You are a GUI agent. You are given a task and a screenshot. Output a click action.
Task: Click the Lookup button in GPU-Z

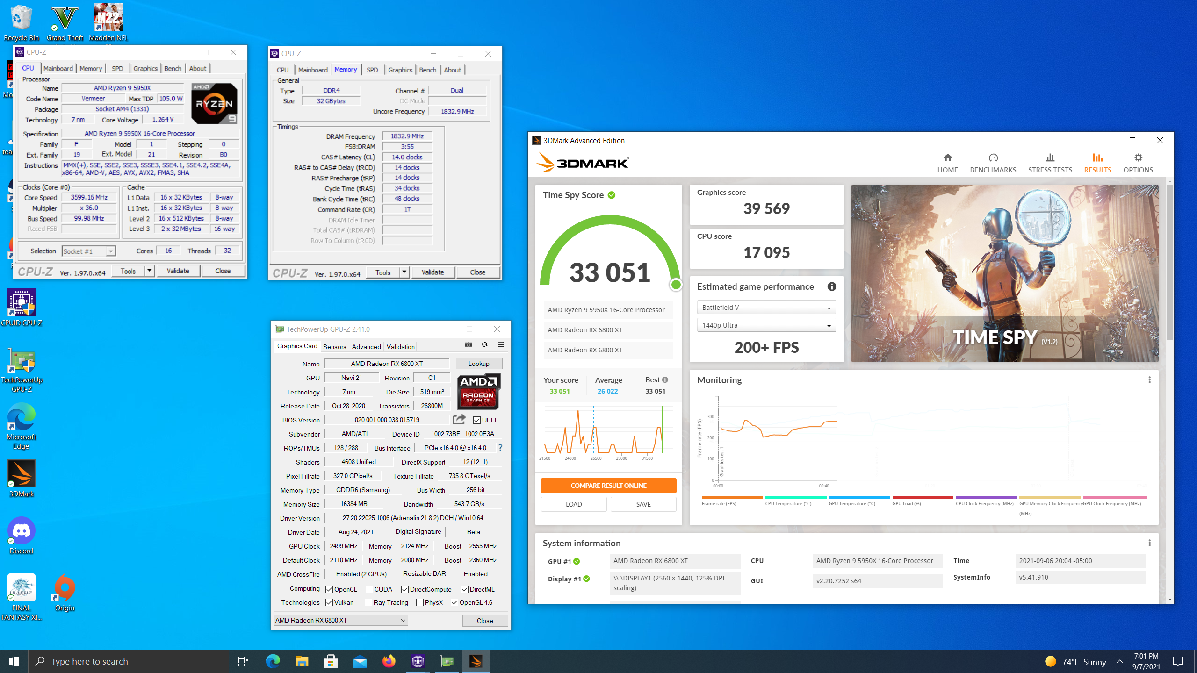(479, 364)
